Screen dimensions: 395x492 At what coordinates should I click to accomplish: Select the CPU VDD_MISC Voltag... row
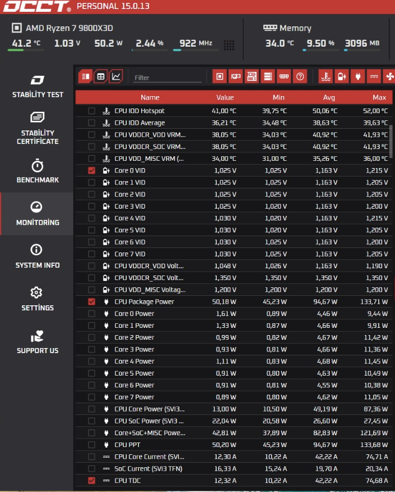(234, 290)
